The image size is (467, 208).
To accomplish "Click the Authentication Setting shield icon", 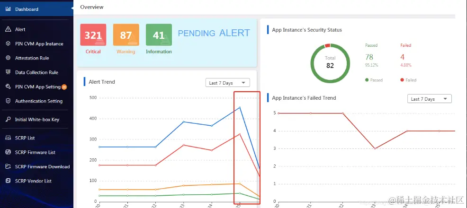I will tap(9, 101).
